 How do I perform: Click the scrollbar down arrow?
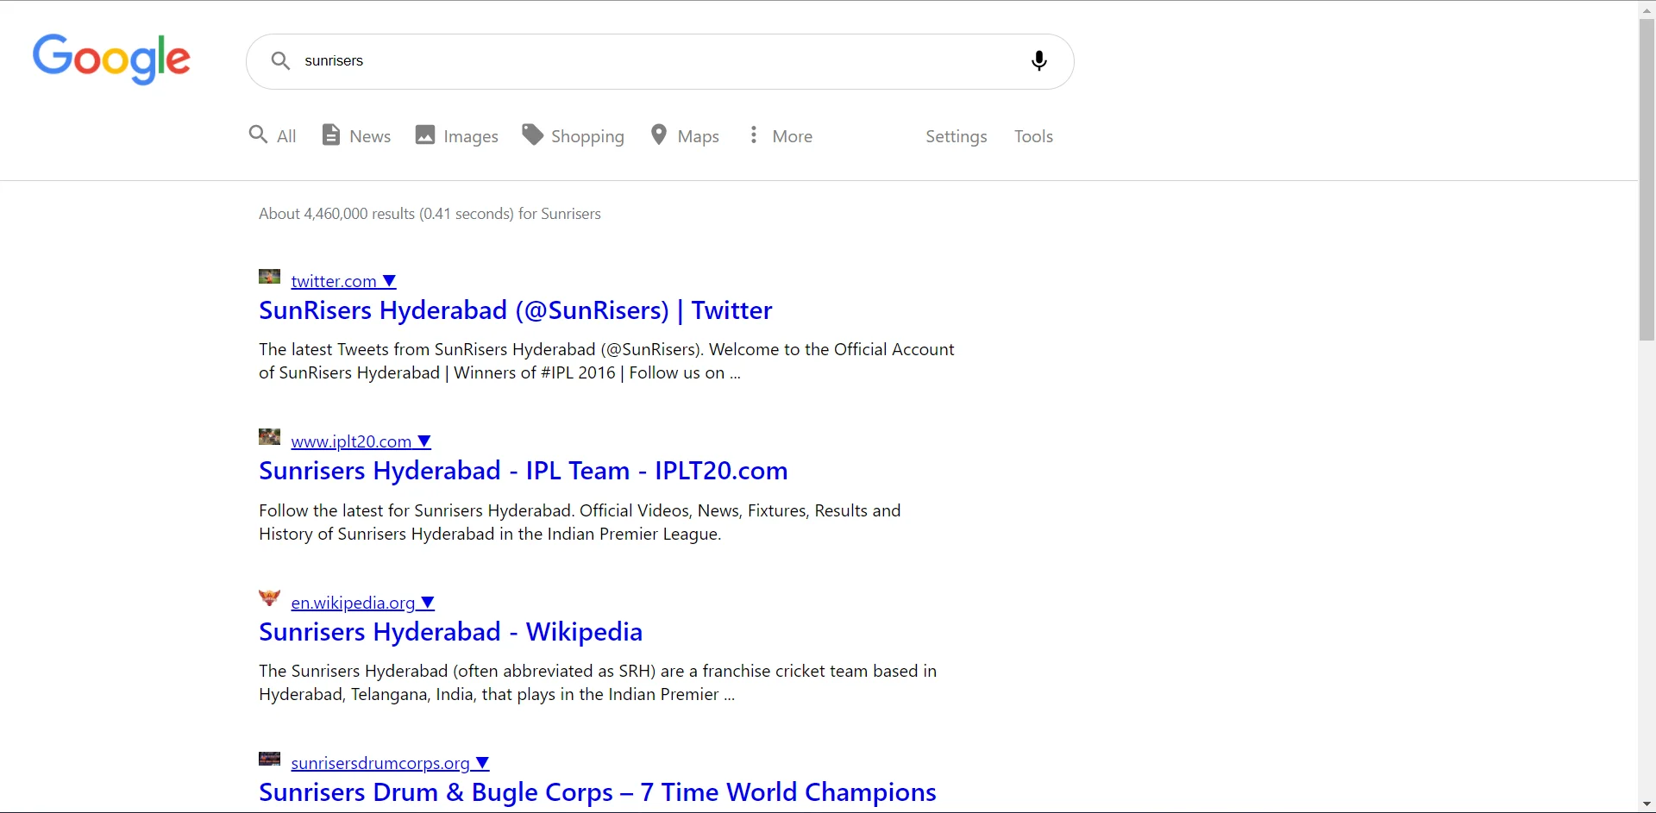point(1647,804)
